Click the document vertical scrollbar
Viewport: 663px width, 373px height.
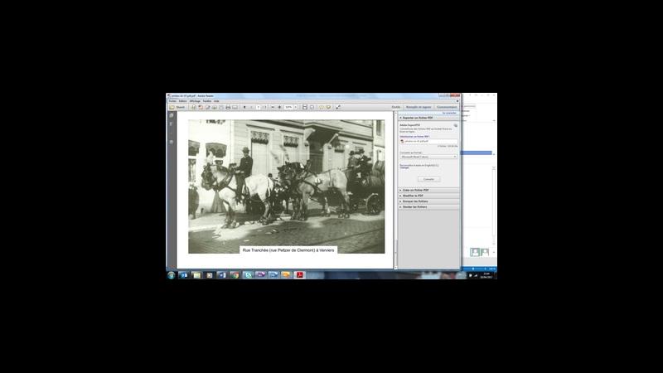point(396,190)
